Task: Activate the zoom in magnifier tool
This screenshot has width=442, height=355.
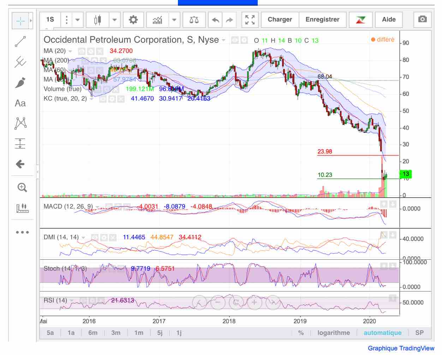Action: click(x=22, y=187)
